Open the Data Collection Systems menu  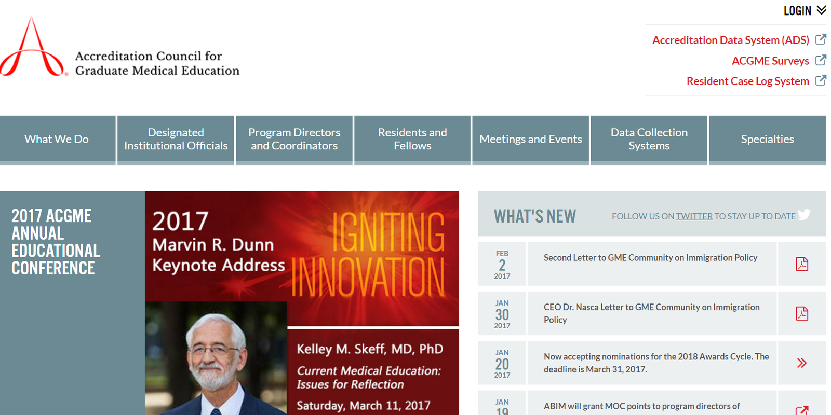tap(649, 140)
